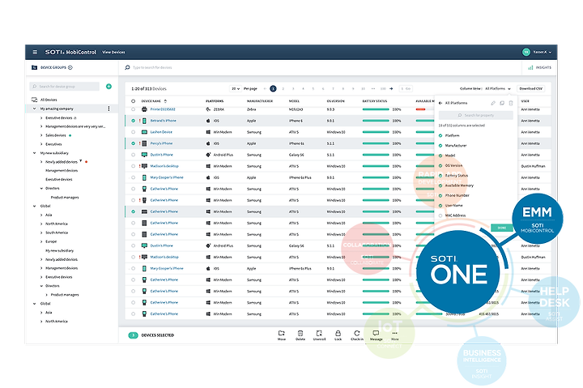Uncheck the OS Version column option
The height and width of the screenshot is (388, 583).
click(x=440, y=165)
